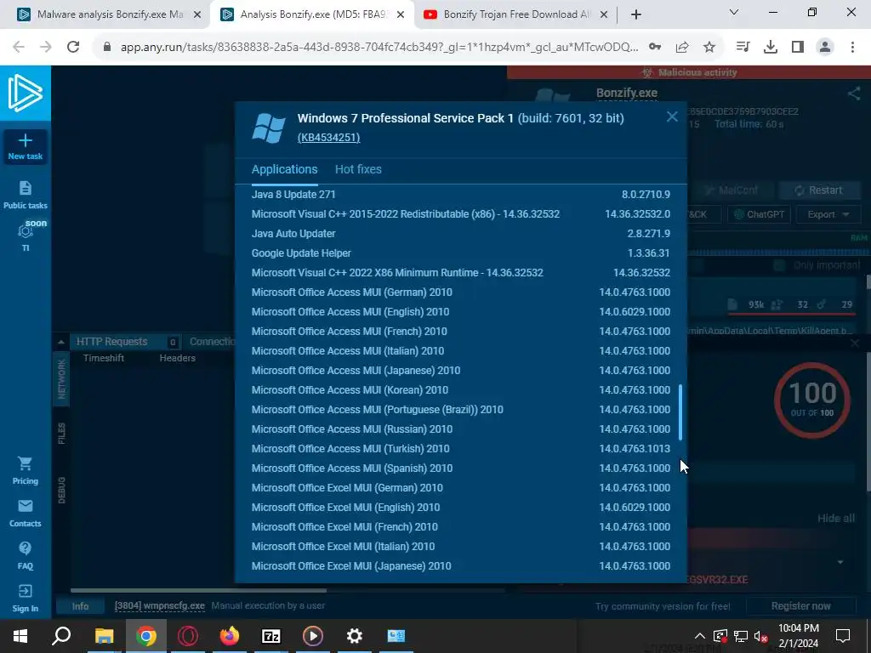Click Hide all link
The image size is (871, 653).
coord(835,518)
